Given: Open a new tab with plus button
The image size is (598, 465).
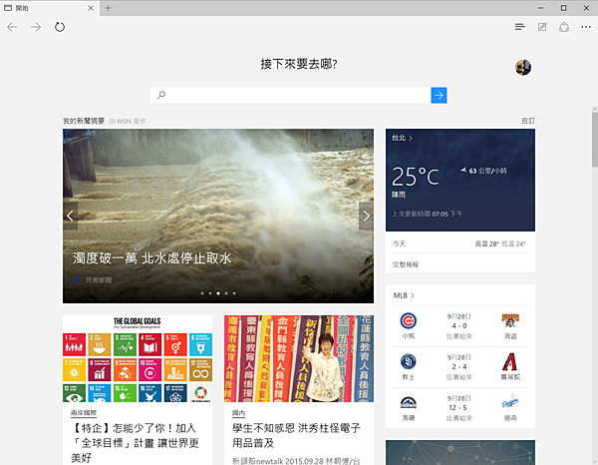Looking at the screenshot, I should click(109, 8).
